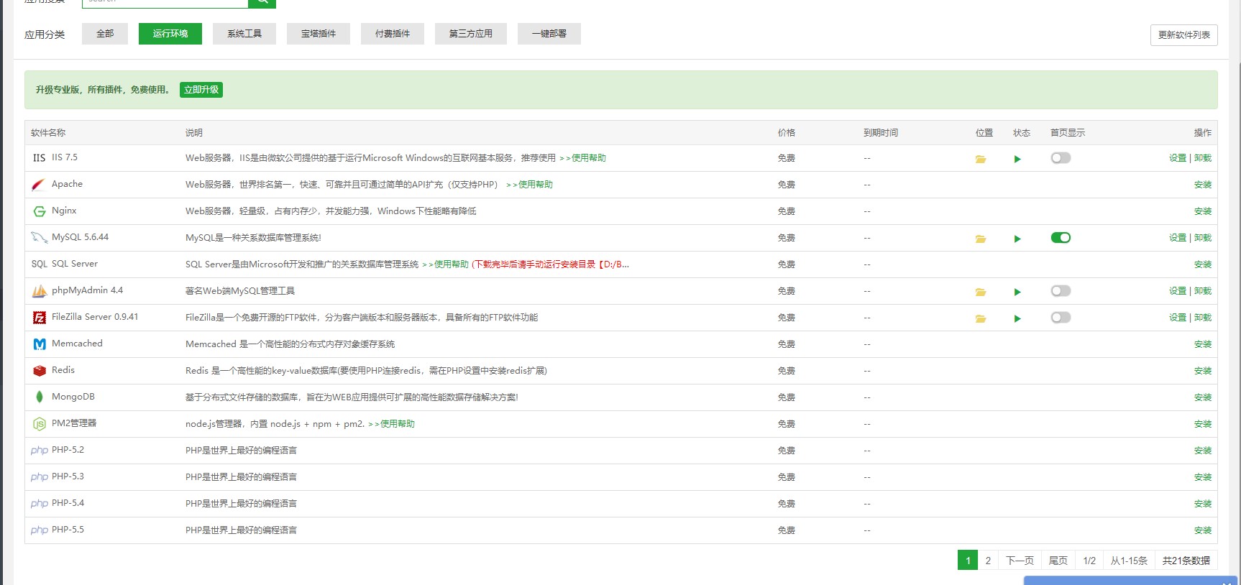Toggle homepage display for FileZilla Server

pyautogui.click(x=1061, y=318)
